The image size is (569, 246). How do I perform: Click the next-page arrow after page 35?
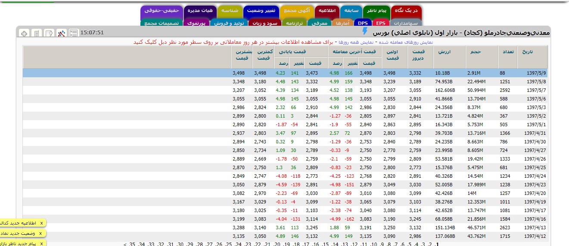coord(125,244)
